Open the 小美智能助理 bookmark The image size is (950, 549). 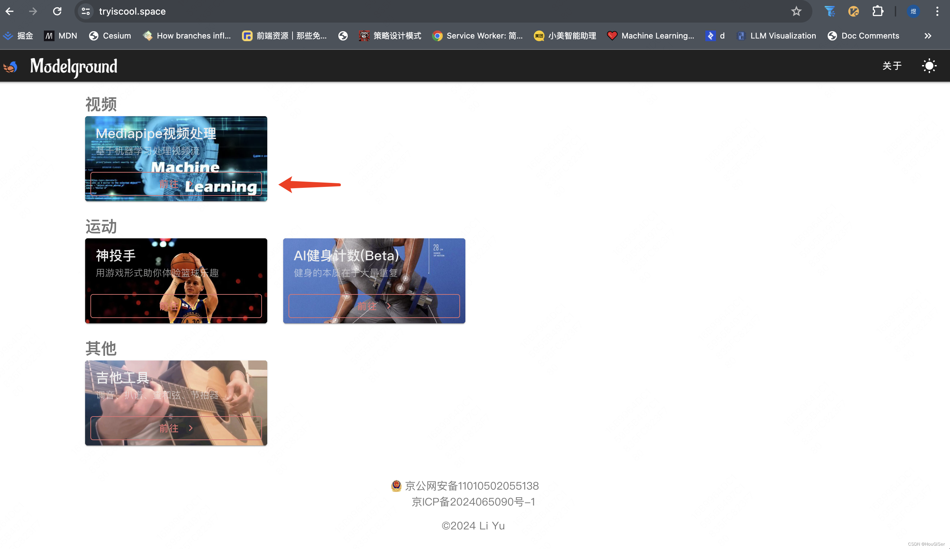[565, 36]
